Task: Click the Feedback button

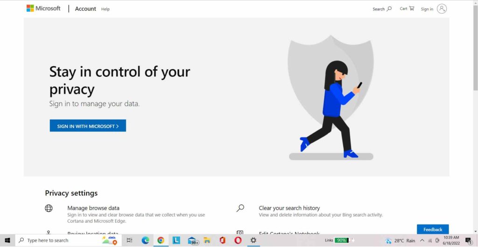Action: click(x=433, y=229)
